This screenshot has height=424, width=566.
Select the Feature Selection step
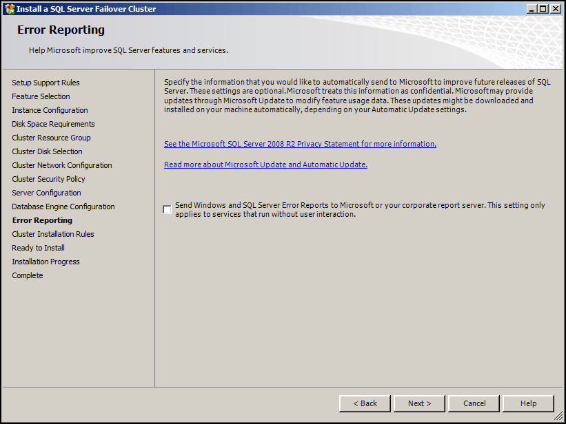tap(41, 96)
